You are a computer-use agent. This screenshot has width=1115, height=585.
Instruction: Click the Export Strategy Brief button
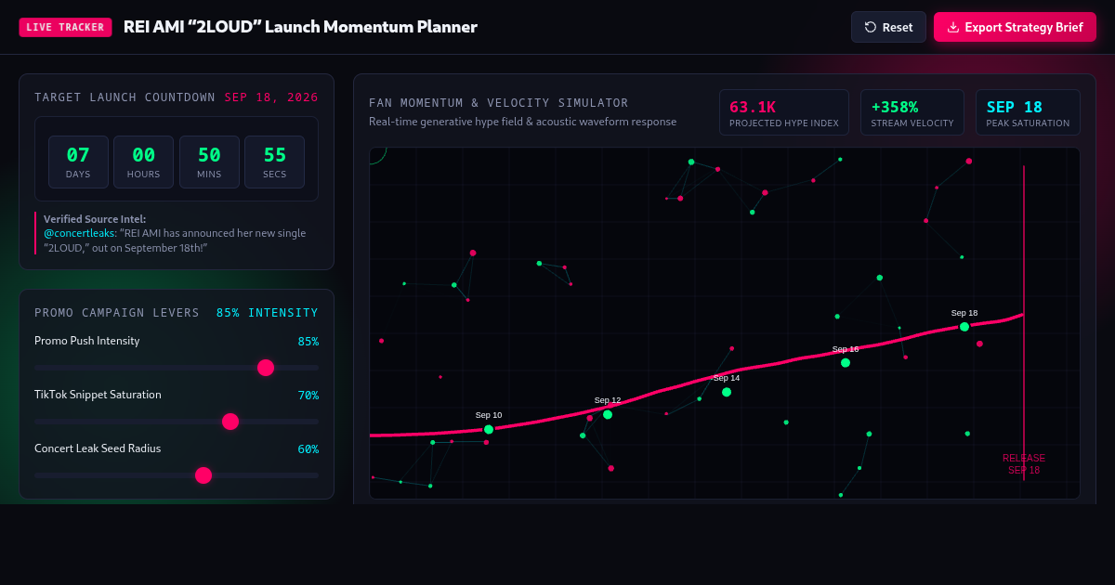(1015, 27)
